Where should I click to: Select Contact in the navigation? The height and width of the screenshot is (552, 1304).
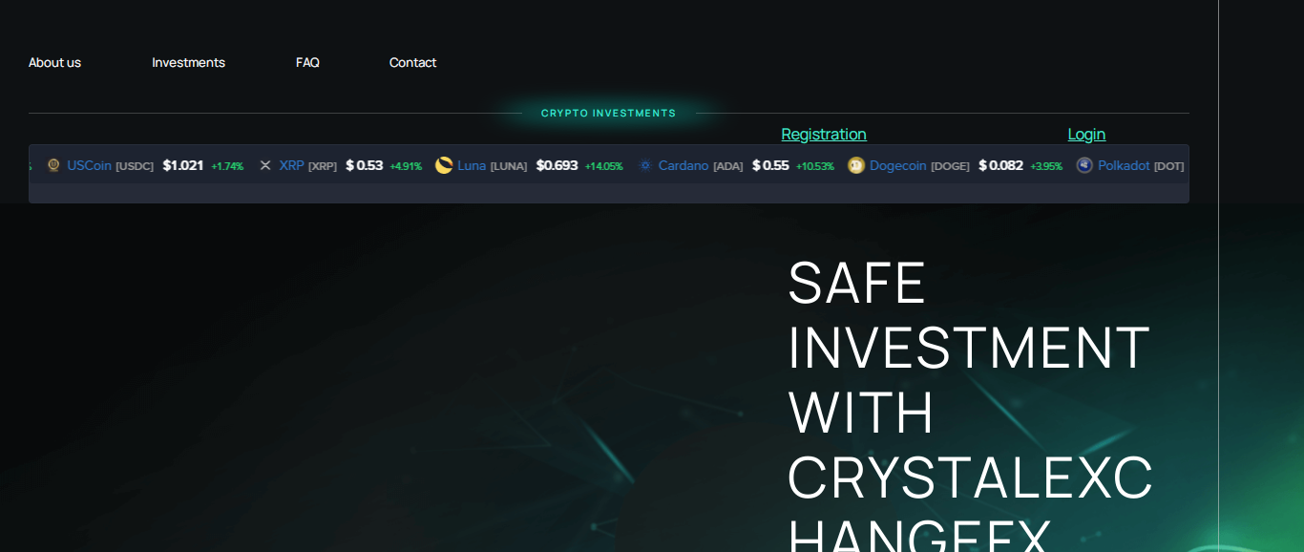[412, 62]
